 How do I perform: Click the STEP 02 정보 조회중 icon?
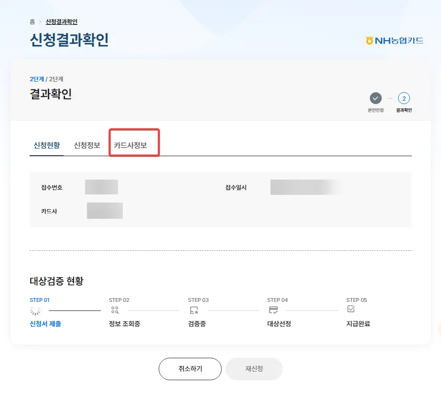(x=115, y=310)
